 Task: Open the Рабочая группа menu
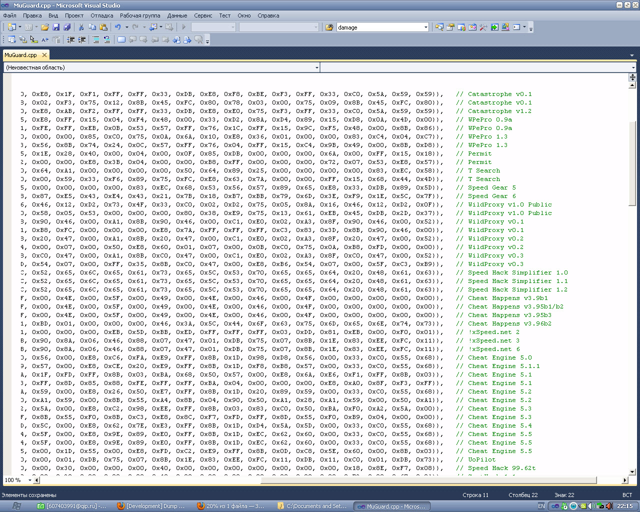point(140,15)
